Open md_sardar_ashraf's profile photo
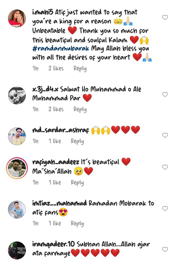Screen dimensions: 179x260 click(17, 136)
